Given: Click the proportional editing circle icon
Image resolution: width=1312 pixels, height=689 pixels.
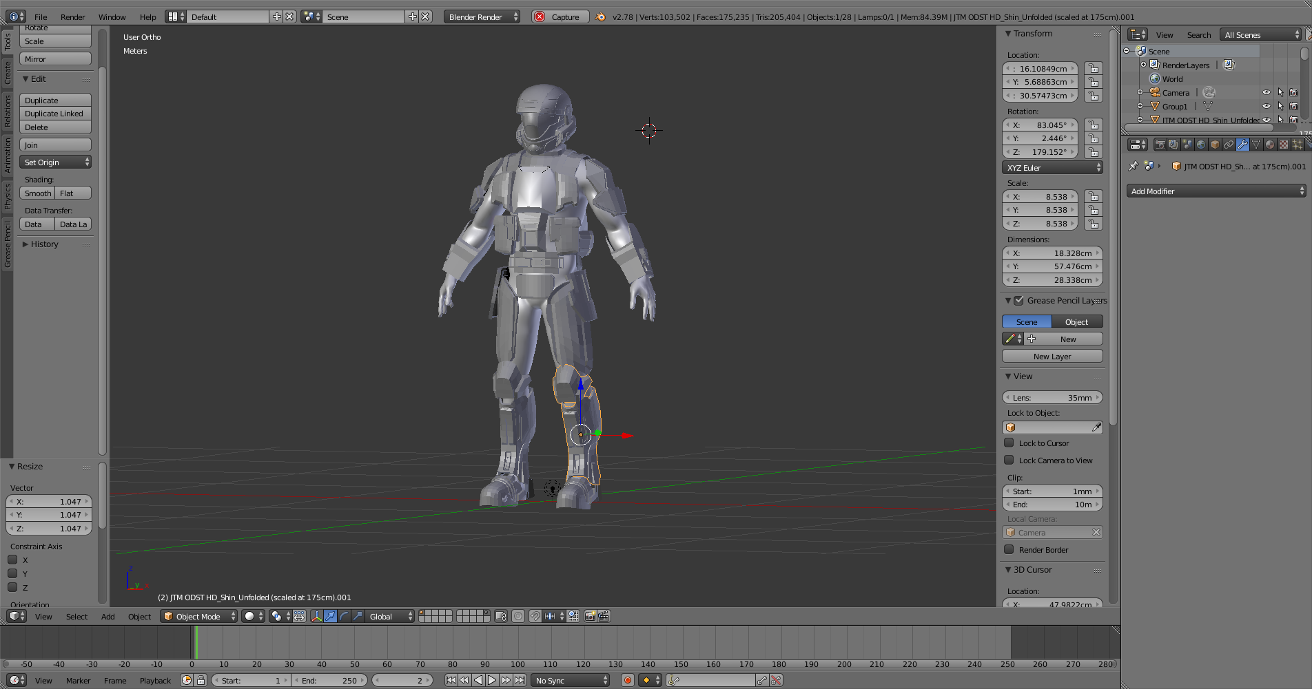Looking at the screenshot, I should point(518,616).
